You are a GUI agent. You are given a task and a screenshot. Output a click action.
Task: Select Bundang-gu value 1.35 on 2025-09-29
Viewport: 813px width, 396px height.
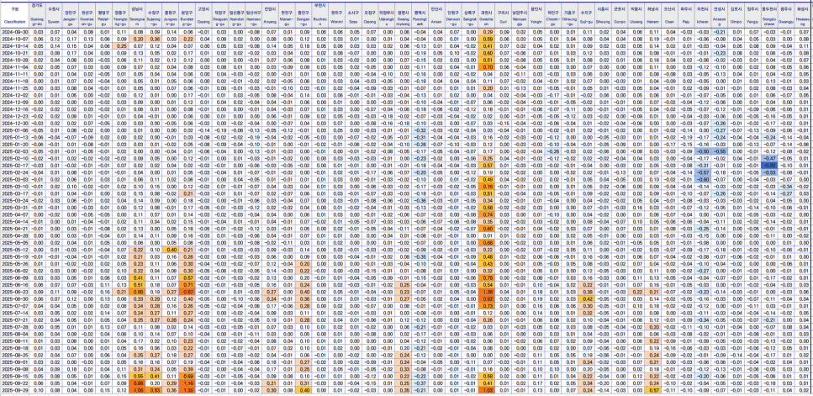[187, 390]
